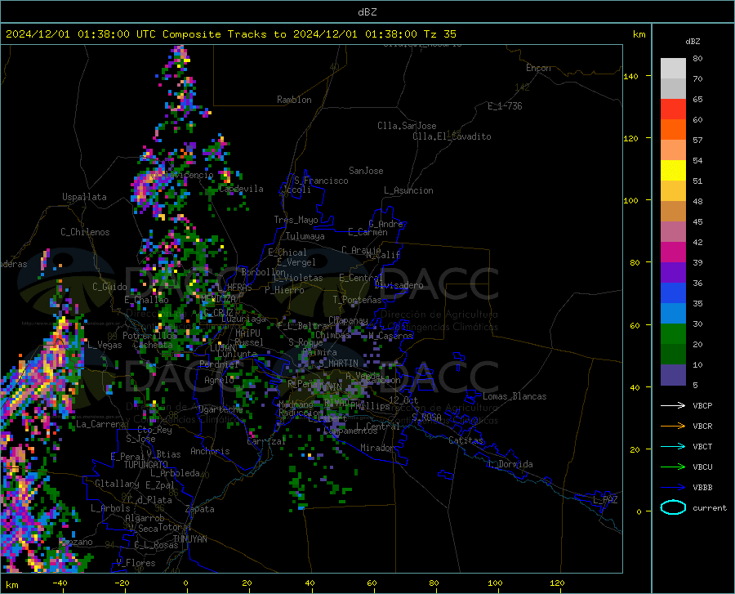Click the light blue 30-35 dBZ swatch
Viewport: 735px width, 594px height.
pos(673,314)
